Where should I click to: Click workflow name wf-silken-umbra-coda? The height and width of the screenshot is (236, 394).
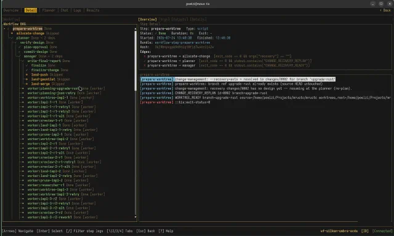[x=339, y=231]
